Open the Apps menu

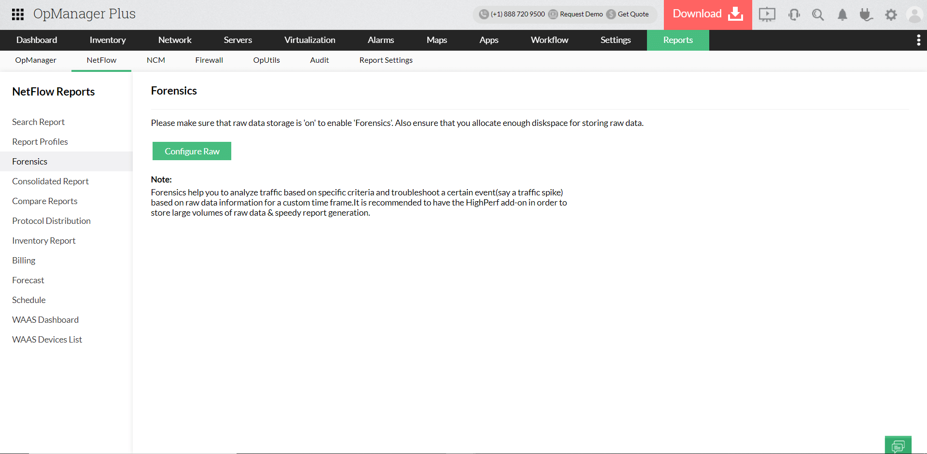point(489,40)
